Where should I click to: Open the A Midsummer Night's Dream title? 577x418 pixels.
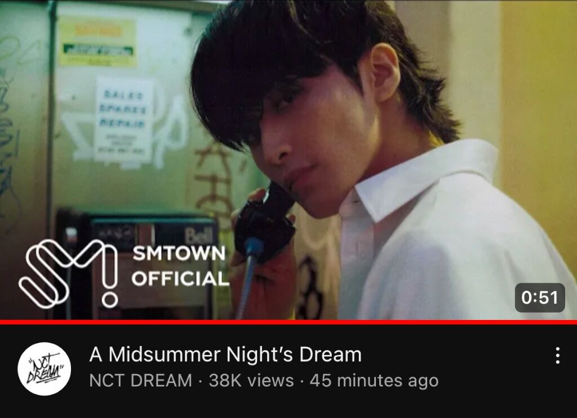(x=225, y=354)
